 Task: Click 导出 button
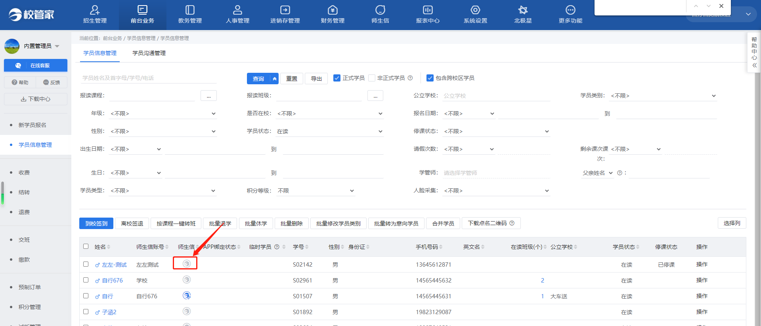click(x=316, y=79)
